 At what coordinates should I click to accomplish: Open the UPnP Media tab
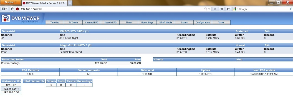(166, 23)
